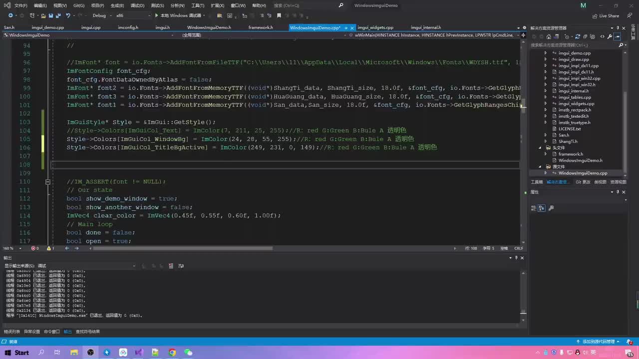Open the 调试(D) menu

(x=137, y=5)
